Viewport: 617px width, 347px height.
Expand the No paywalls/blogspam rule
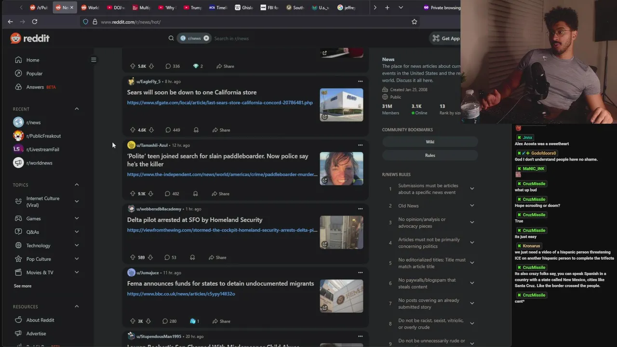click(x=472, y=283)
